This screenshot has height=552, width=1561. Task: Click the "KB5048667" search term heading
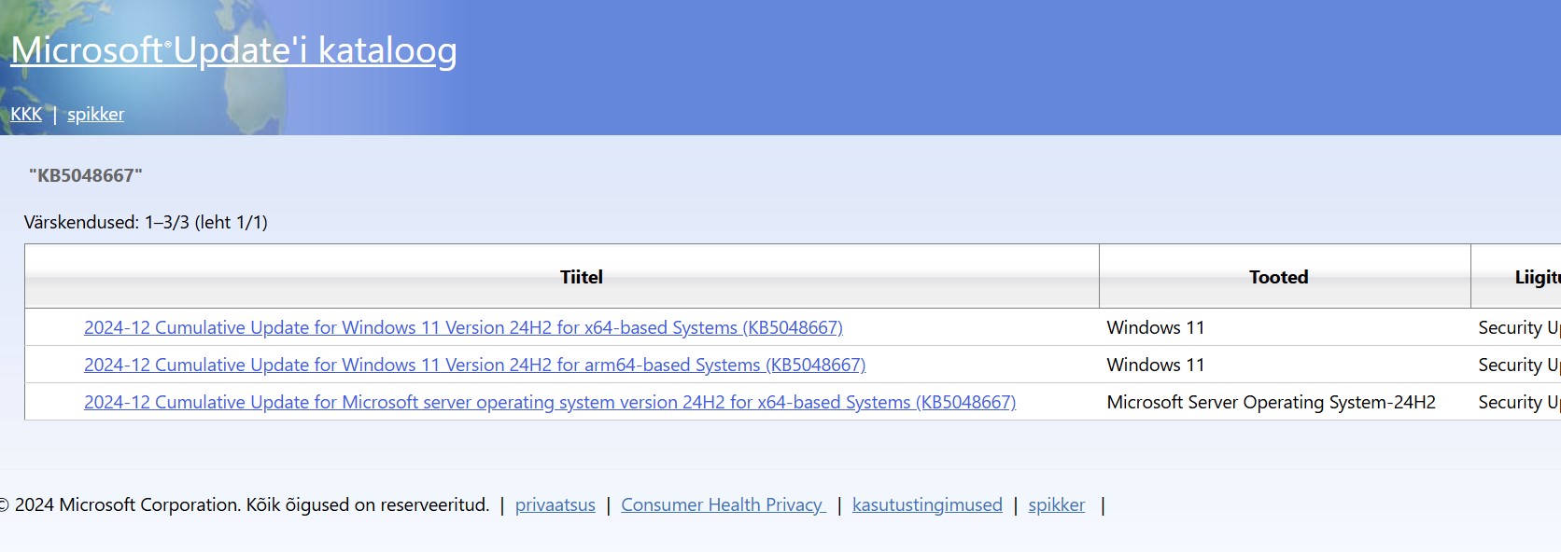86,175
